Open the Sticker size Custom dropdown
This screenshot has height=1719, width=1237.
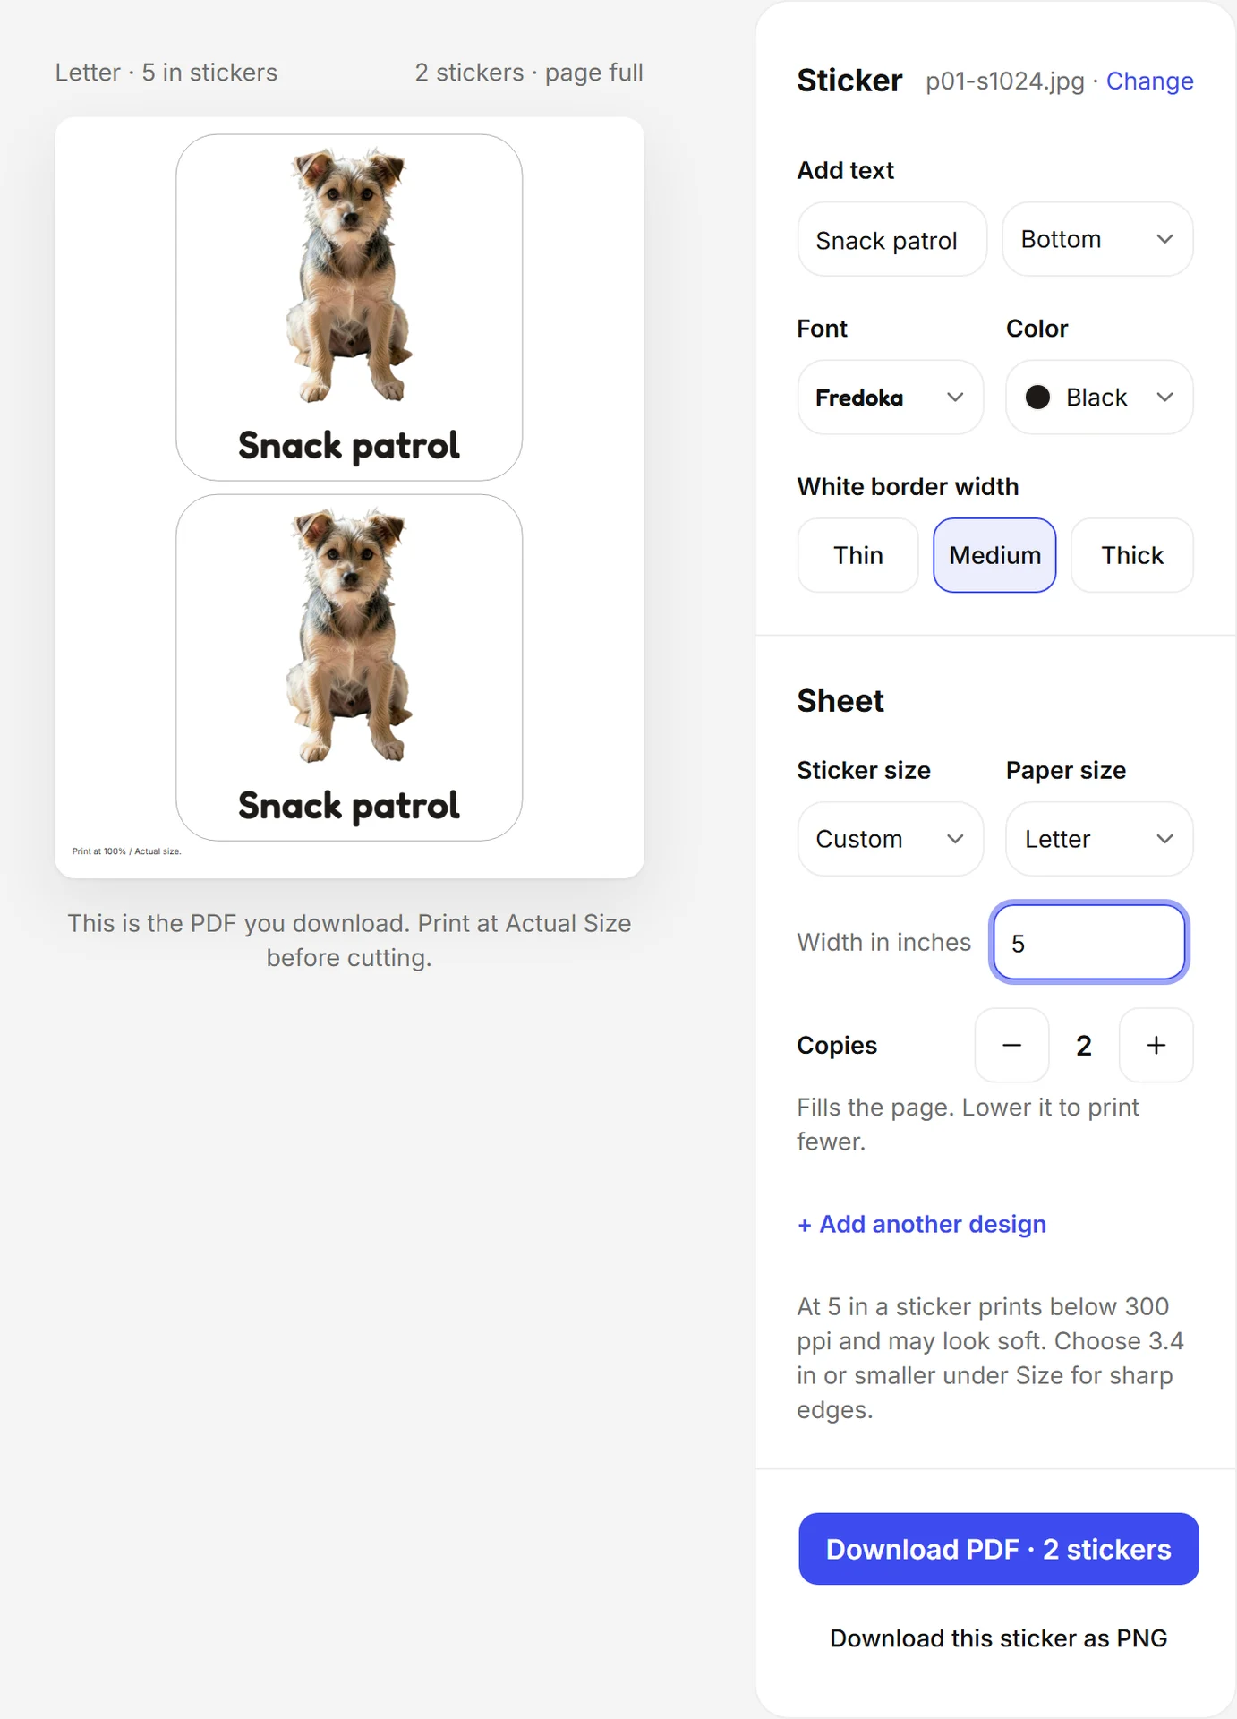[890, 839]
